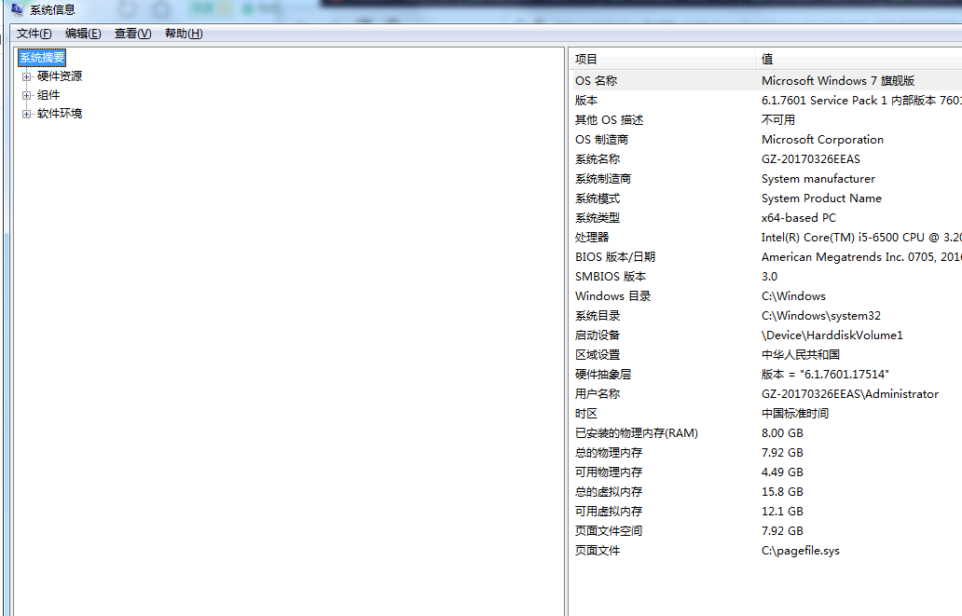Image resolution: width=962 pixels, height=616 pixels.
Task: Select the 已安装的物理内存(RAM) row
Action: [x=637, y=433]
